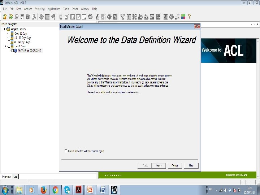The height and width of the screenshot is (195, 260).
Task: Open the Sampling menu
Action: [40, 9]
